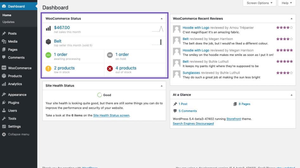
Task: Click the net sales sparkline graph
Action: [157, 29]
